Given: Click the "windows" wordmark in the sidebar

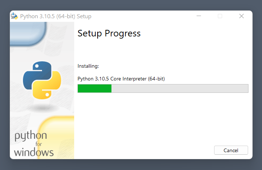Looking at the screenshot, I should 34,153.
